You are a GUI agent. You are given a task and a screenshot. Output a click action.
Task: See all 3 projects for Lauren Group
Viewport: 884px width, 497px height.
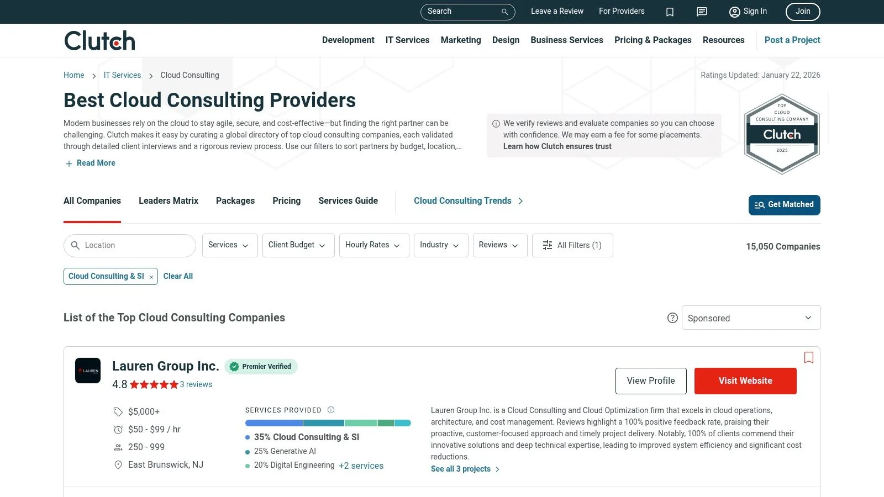click(x=460, y=469)
